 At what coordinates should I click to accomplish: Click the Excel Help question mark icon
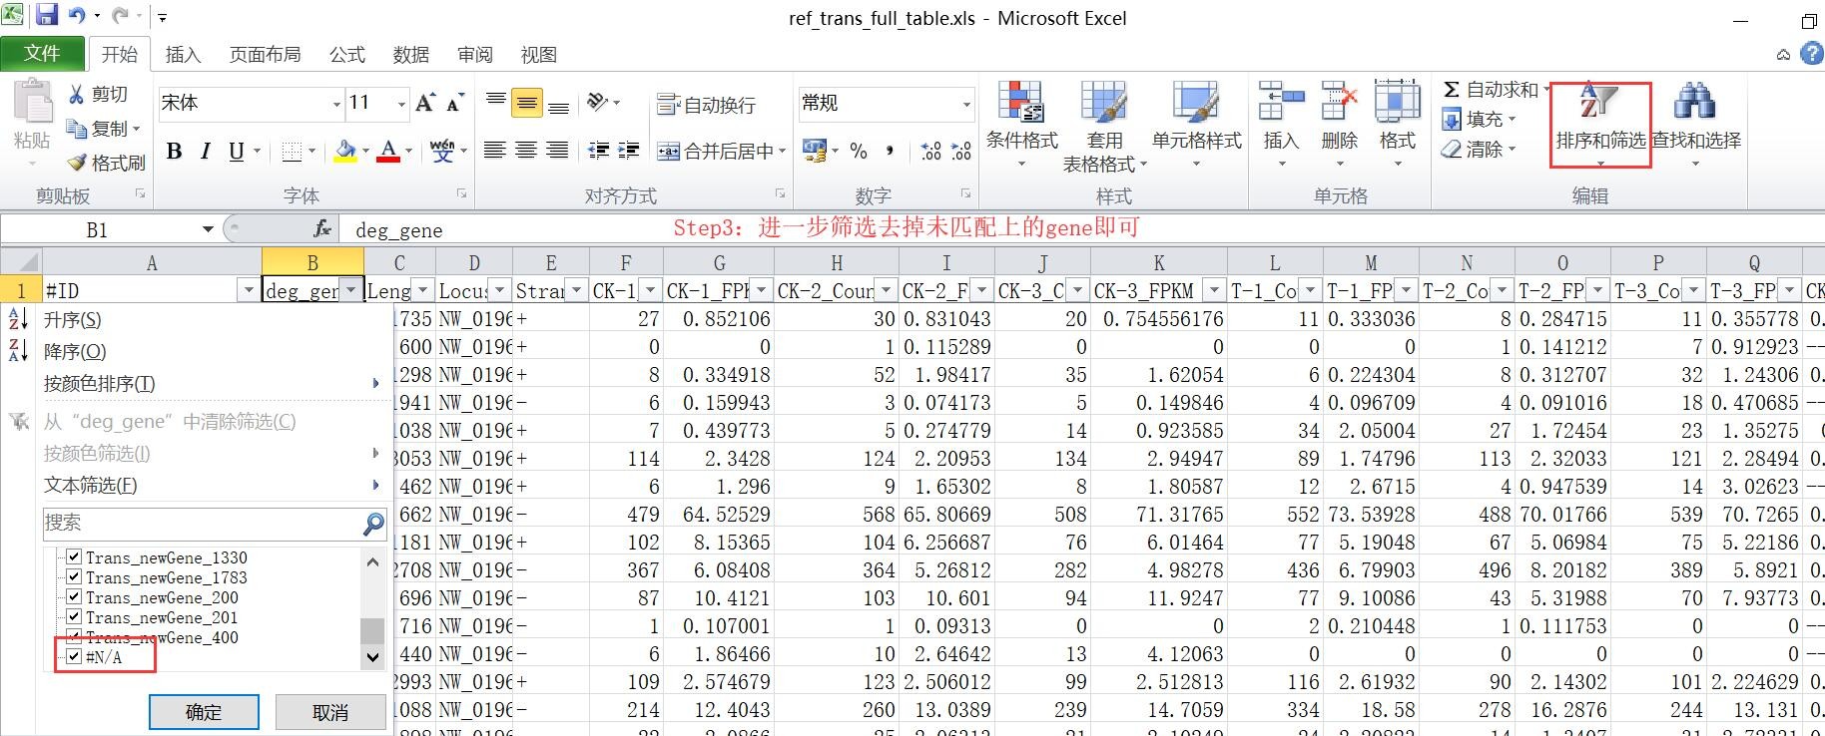point(1811,53)
